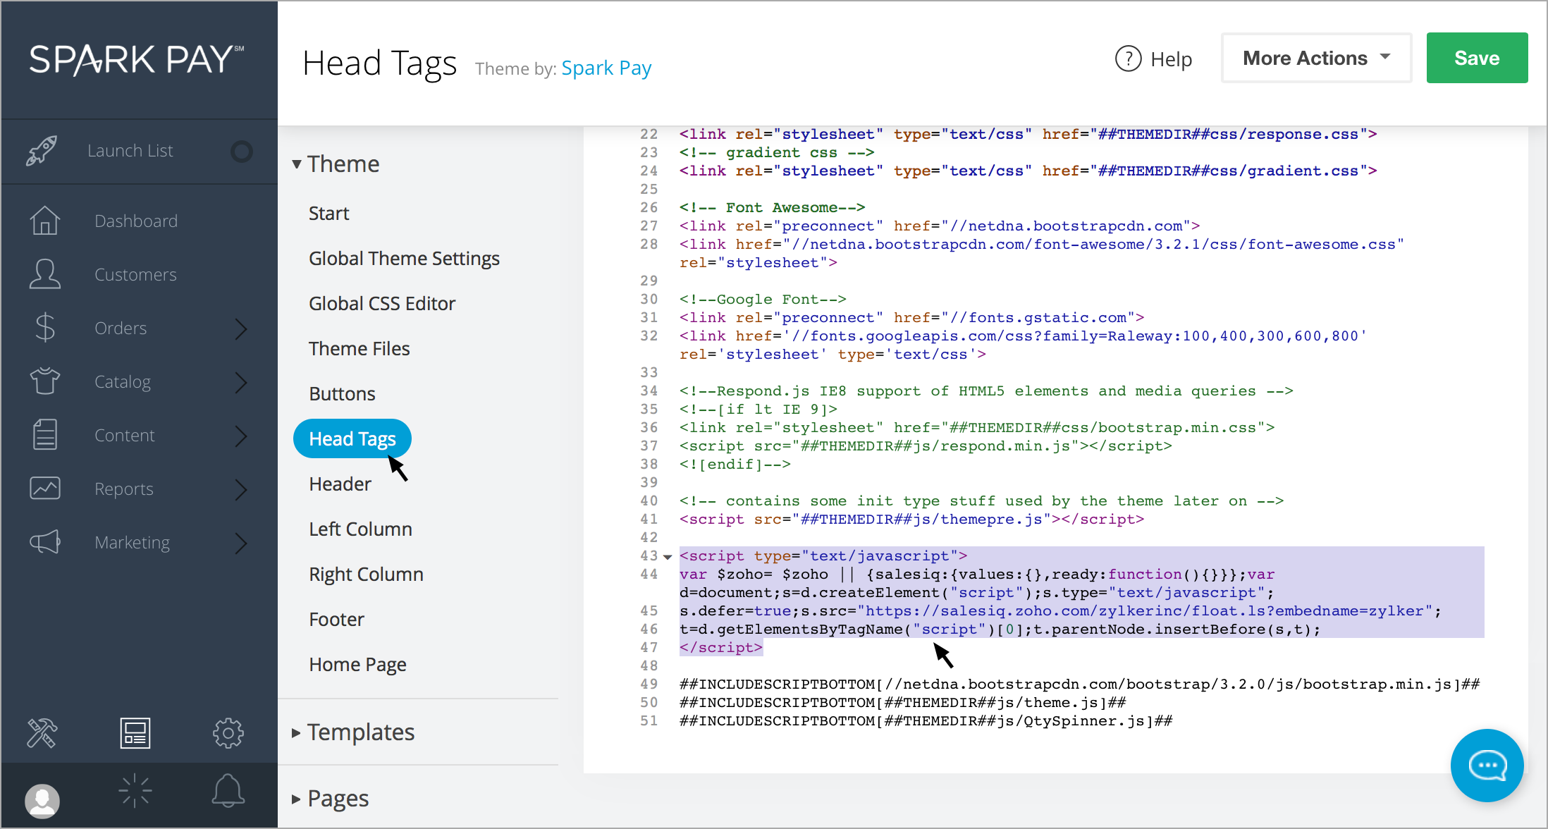Click the Google Font comment line
The image size is (1548, 829).
pos(763,300)
